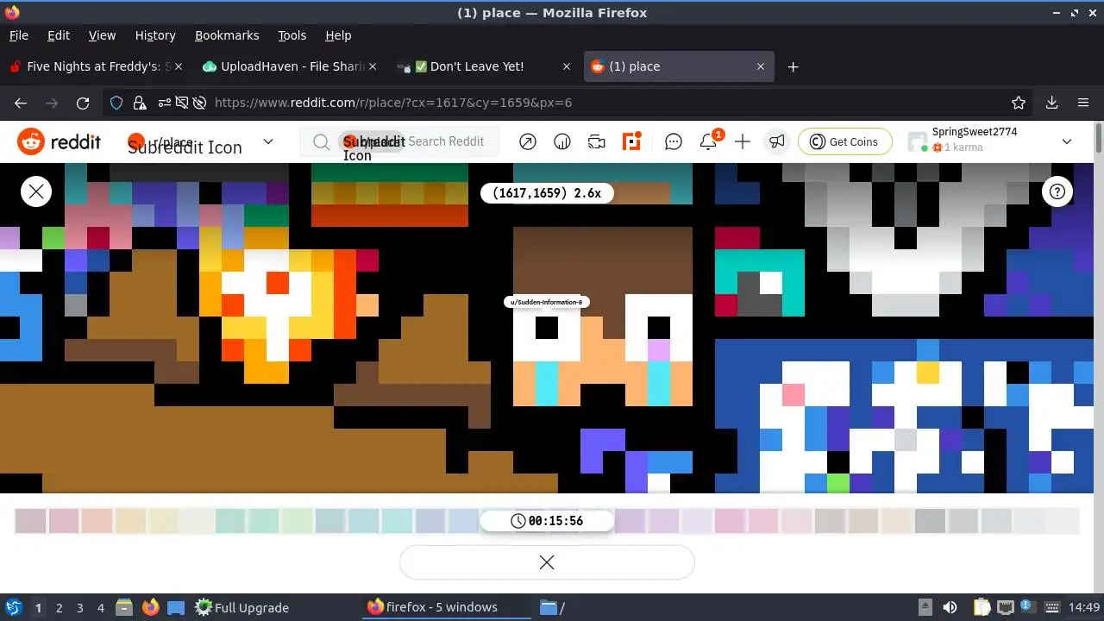Open the View menu
This screenshot has width=1104, height=621.
102,35
